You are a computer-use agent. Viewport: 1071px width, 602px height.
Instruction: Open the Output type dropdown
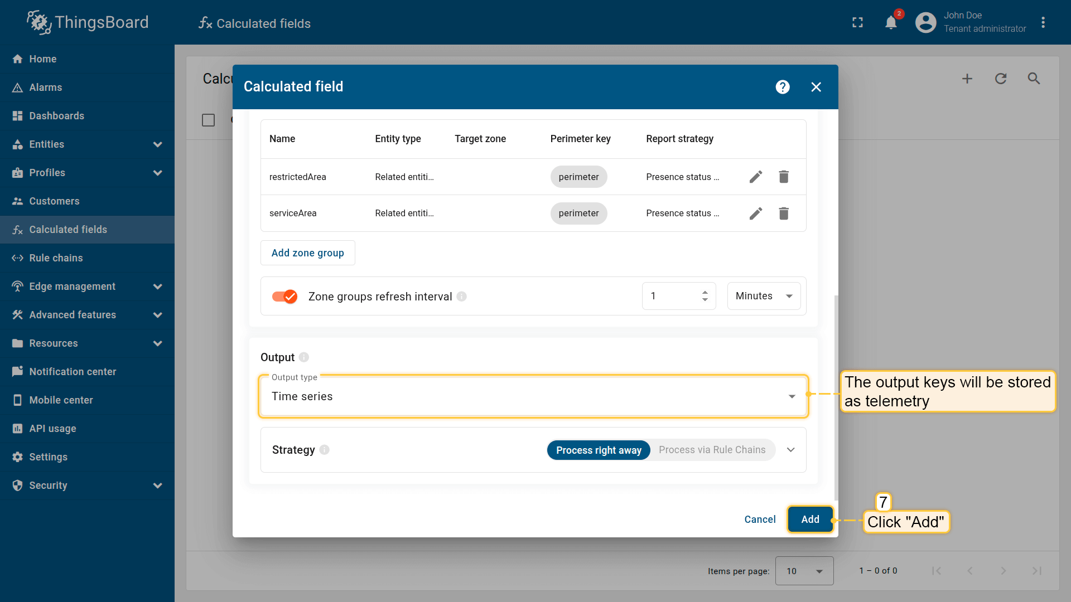click(533, 396)
